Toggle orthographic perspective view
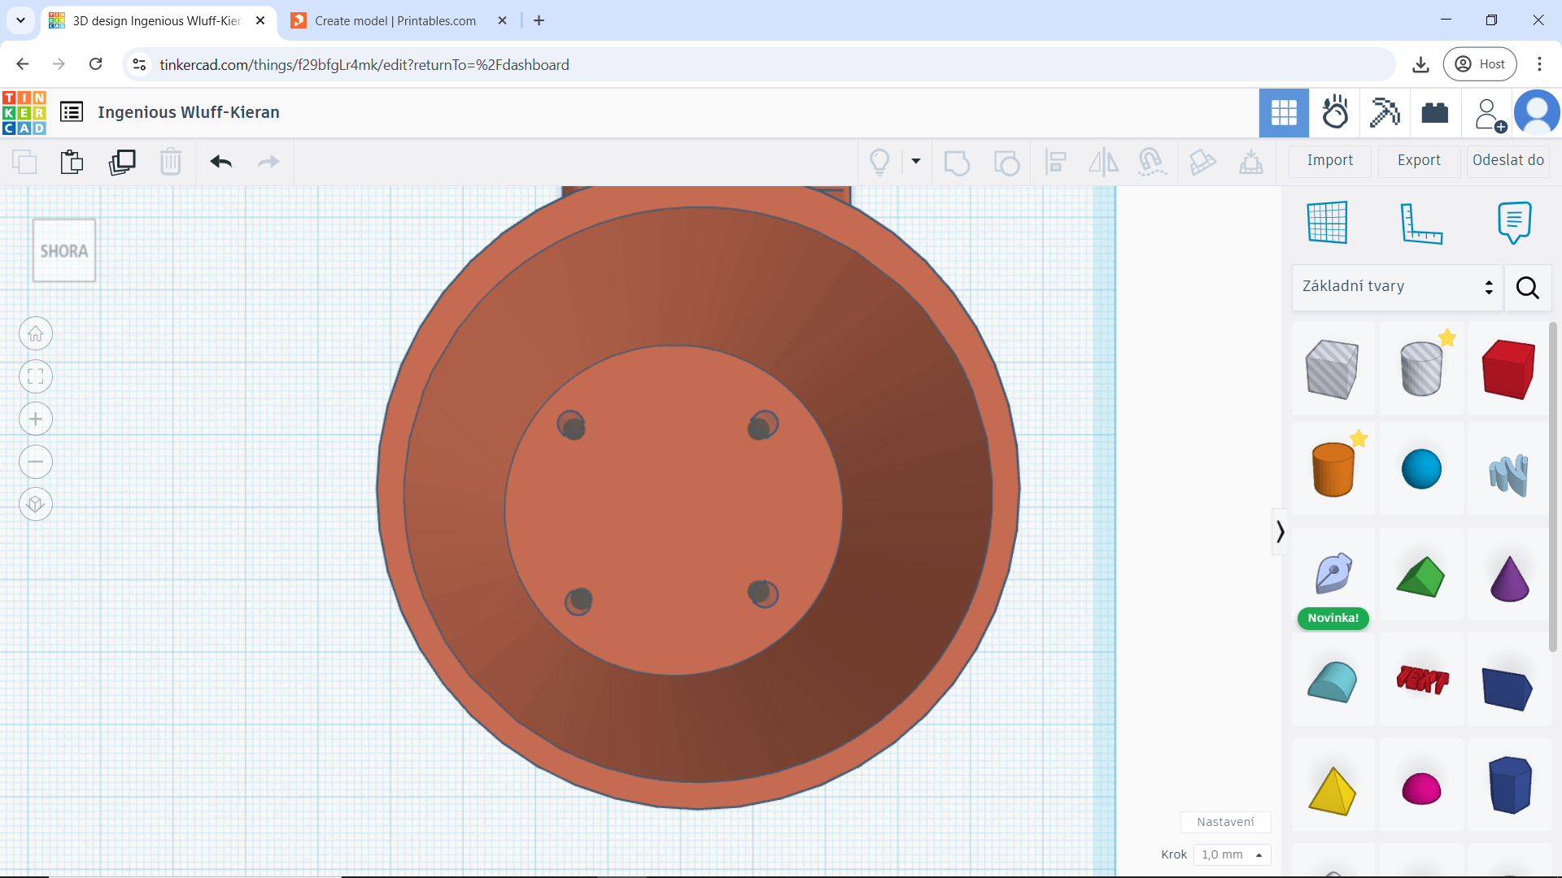The image size is (1562, 878). tap(36, 504)
